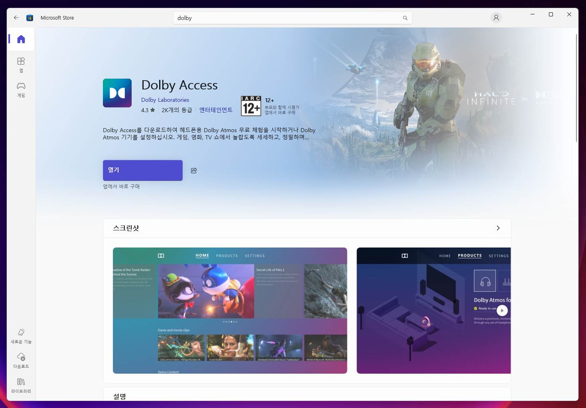Click the 스크린샷 section heading
The width and height of the screenshot is (586, 408).
(x=126, y=228)
